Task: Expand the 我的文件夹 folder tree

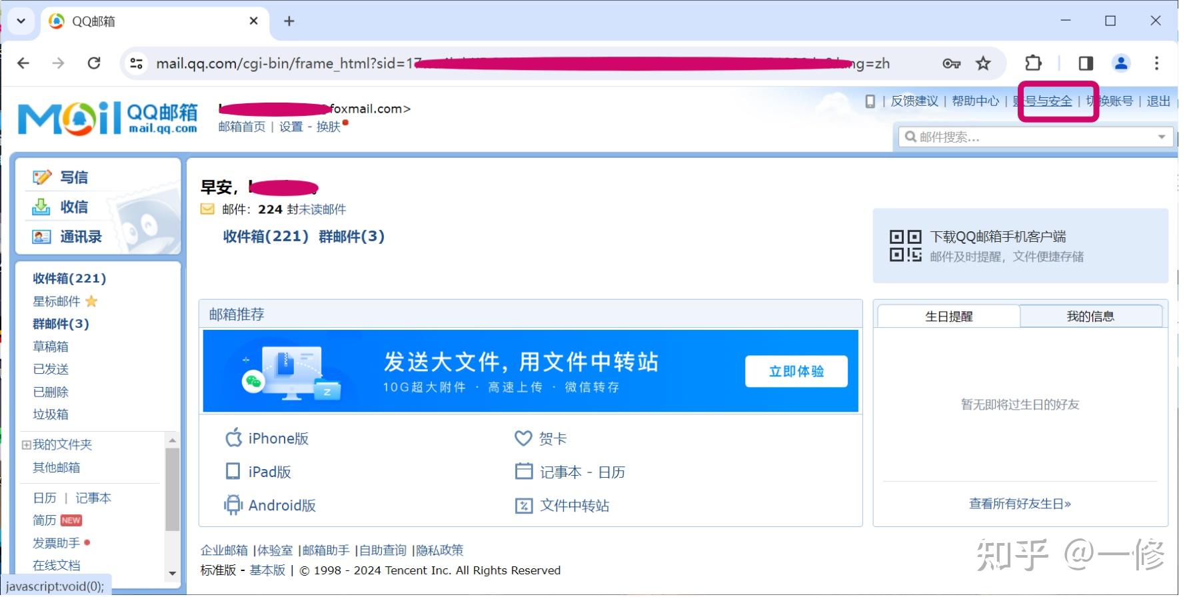Action: pyautogui.click(x=25, y=444)
